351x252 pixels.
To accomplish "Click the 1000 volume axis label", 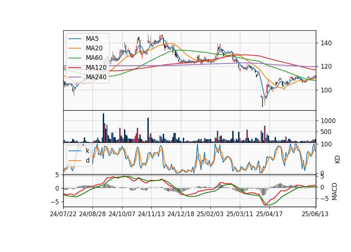I will pyautogui.click(x=328, y=121).
